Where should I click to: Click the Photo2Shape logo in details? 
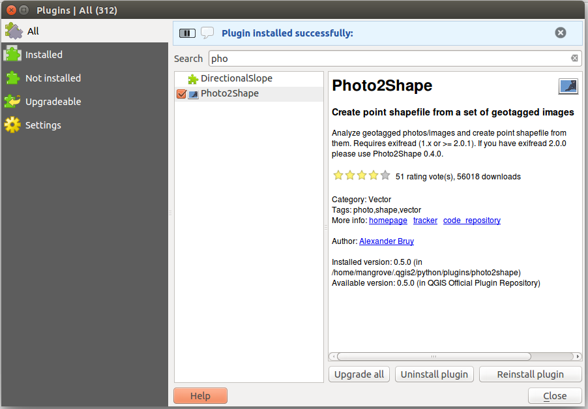coord(568,86)
